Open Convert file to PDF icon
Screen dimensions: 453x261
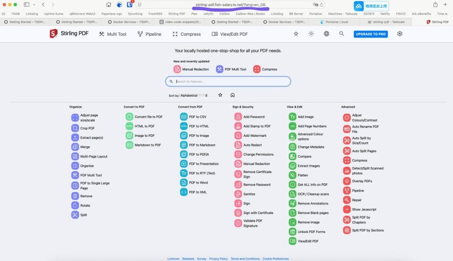pos(129,117)
